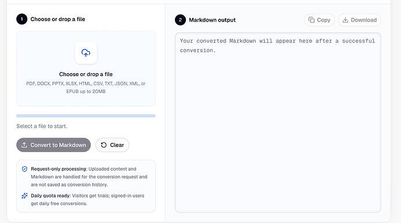Click the upload icon in Convert button

click(24, 145)
